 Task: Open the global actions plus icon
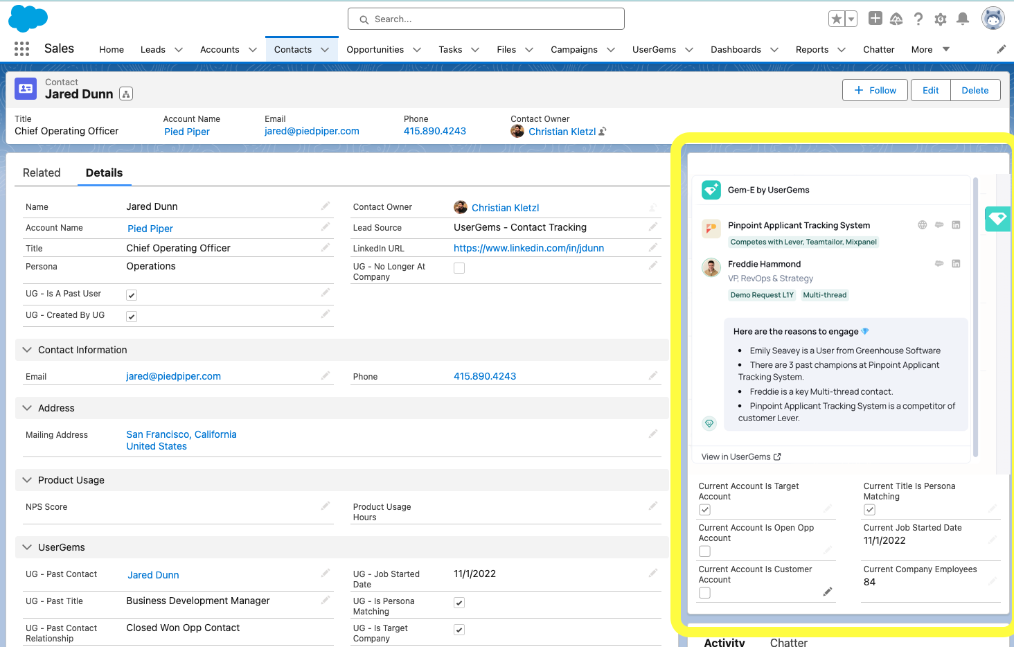click(x=875, y=19)
